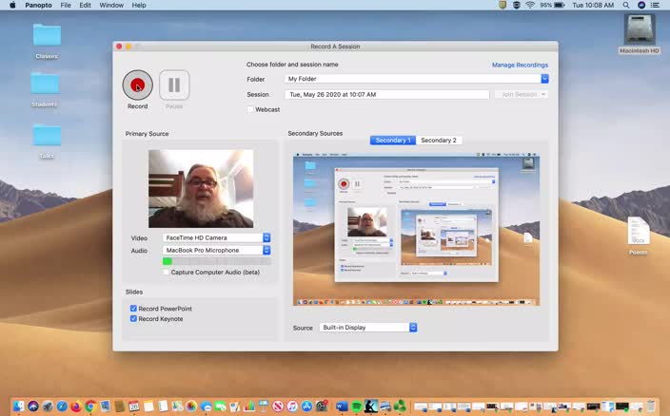670x416 pixels.
Task: Enable Capture Computer Audio (beta)
Action: click(x=167, y=272)
